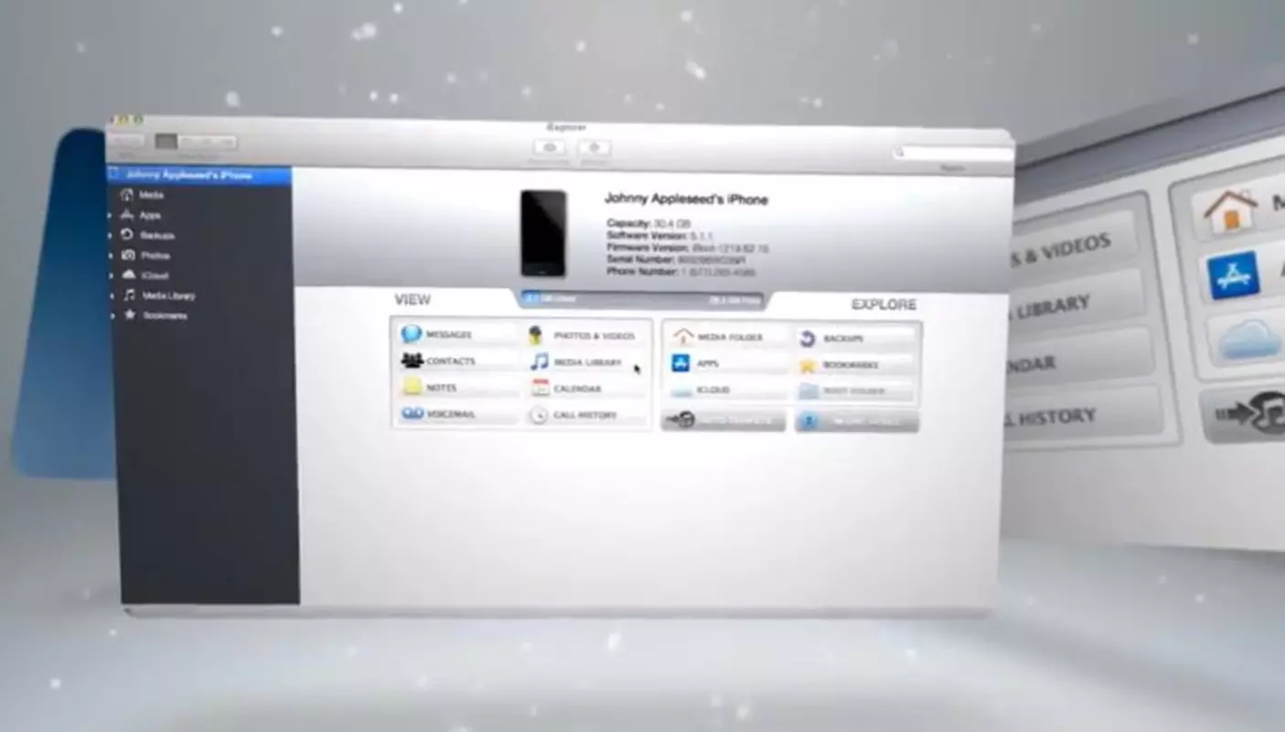Open iCloud in the Explore panel
The width and height of the screenshot is (1285, 732).
point(728,391)
